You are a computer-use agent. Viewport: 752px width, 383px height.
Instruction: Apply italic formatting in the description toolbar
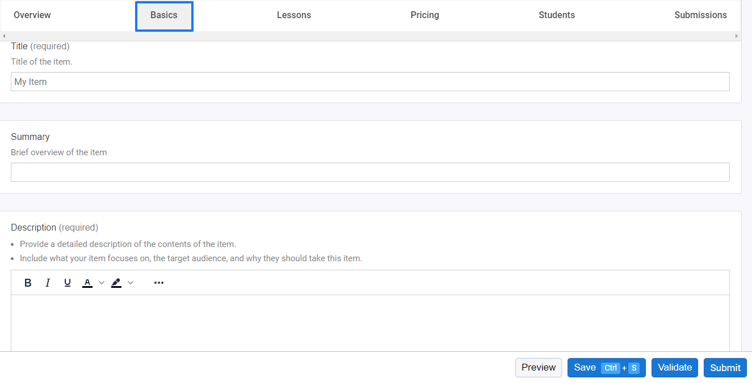pos(48,282)
